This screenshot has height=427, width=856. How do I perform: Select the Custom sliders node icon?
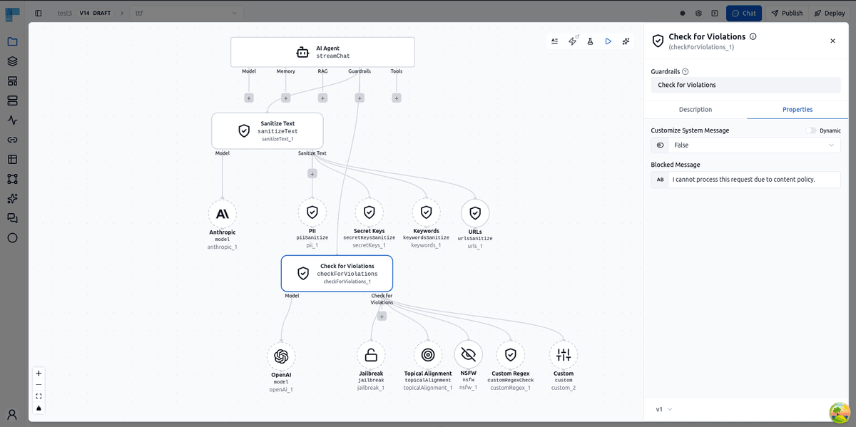click(x=564, y=354)
